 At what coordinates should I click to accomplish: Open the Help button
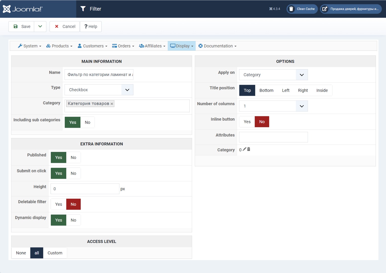pyautogui.click(x=91, y=27)
